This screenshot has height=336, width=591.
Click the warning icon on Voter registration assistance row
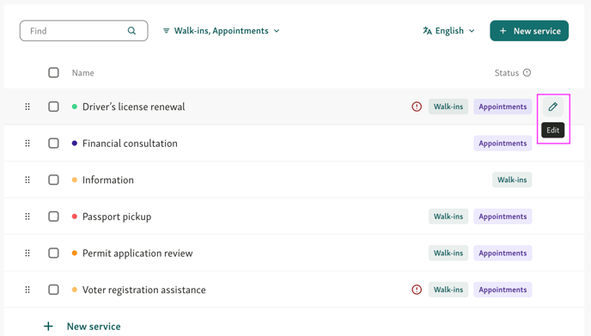417,290
